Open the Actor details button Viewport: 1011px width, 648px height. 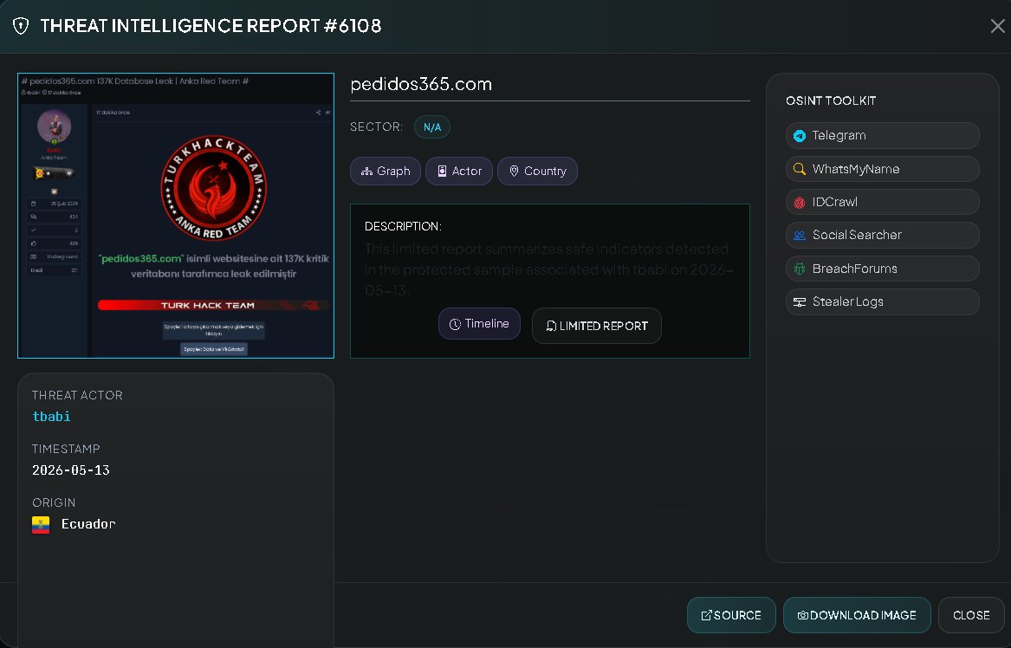459,171
